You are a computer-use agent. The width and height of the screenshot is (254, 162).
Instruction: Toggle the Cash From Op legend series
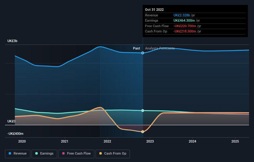pos(113,154)
